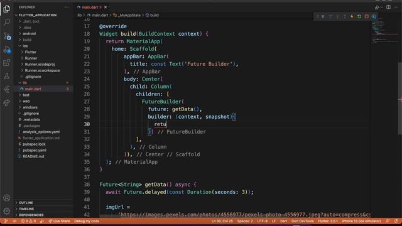Click debug Step Into button
The height and width of the screenshot is (226, 402).
tap(337, 17)
